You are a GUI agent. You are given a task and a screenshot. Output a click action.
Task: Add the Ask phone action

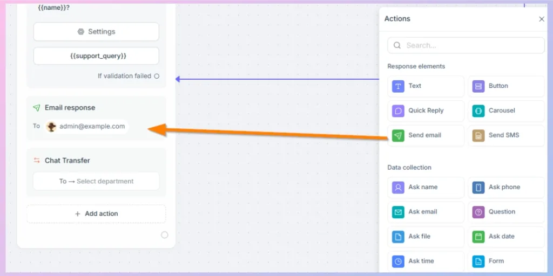click(506, 187)
